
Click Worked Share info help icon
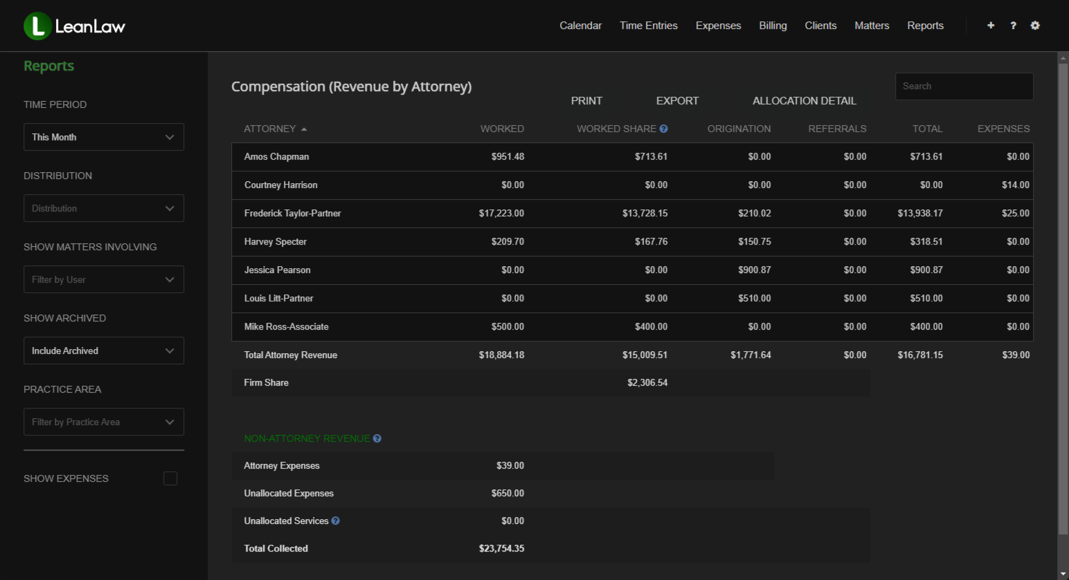pyautogui.click(x=663, y=129)
